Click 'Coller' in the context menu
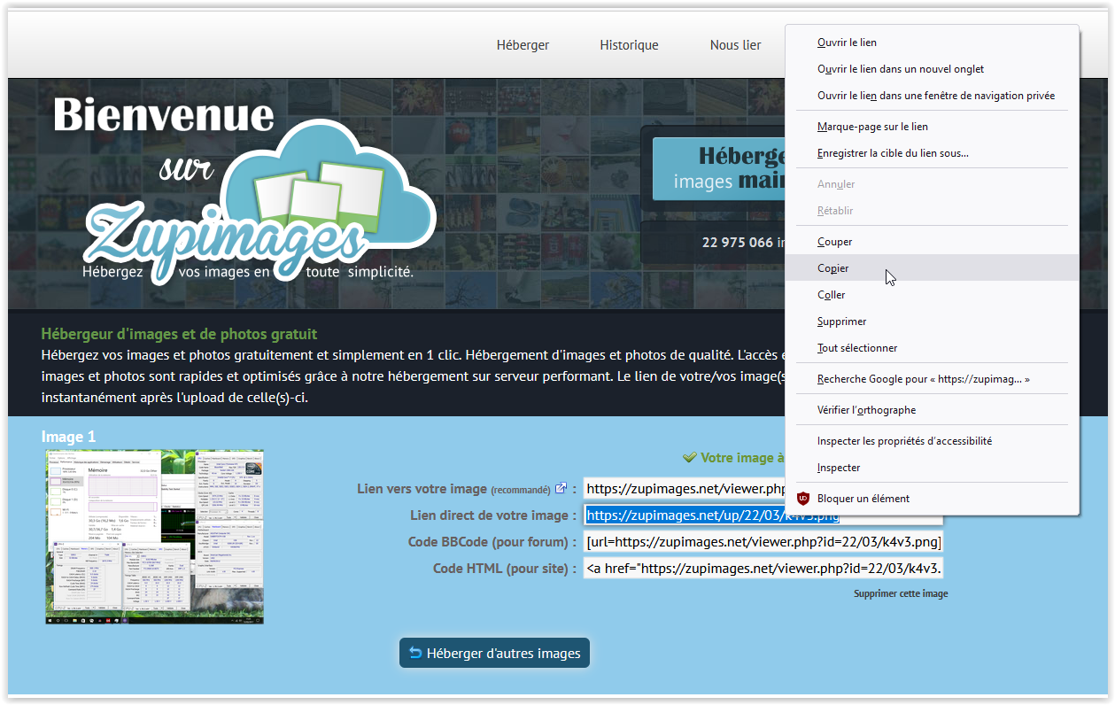 point(932,295)
